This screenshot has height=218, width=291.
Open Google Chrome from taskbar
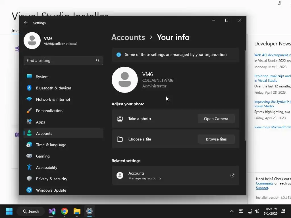[65, 211]
